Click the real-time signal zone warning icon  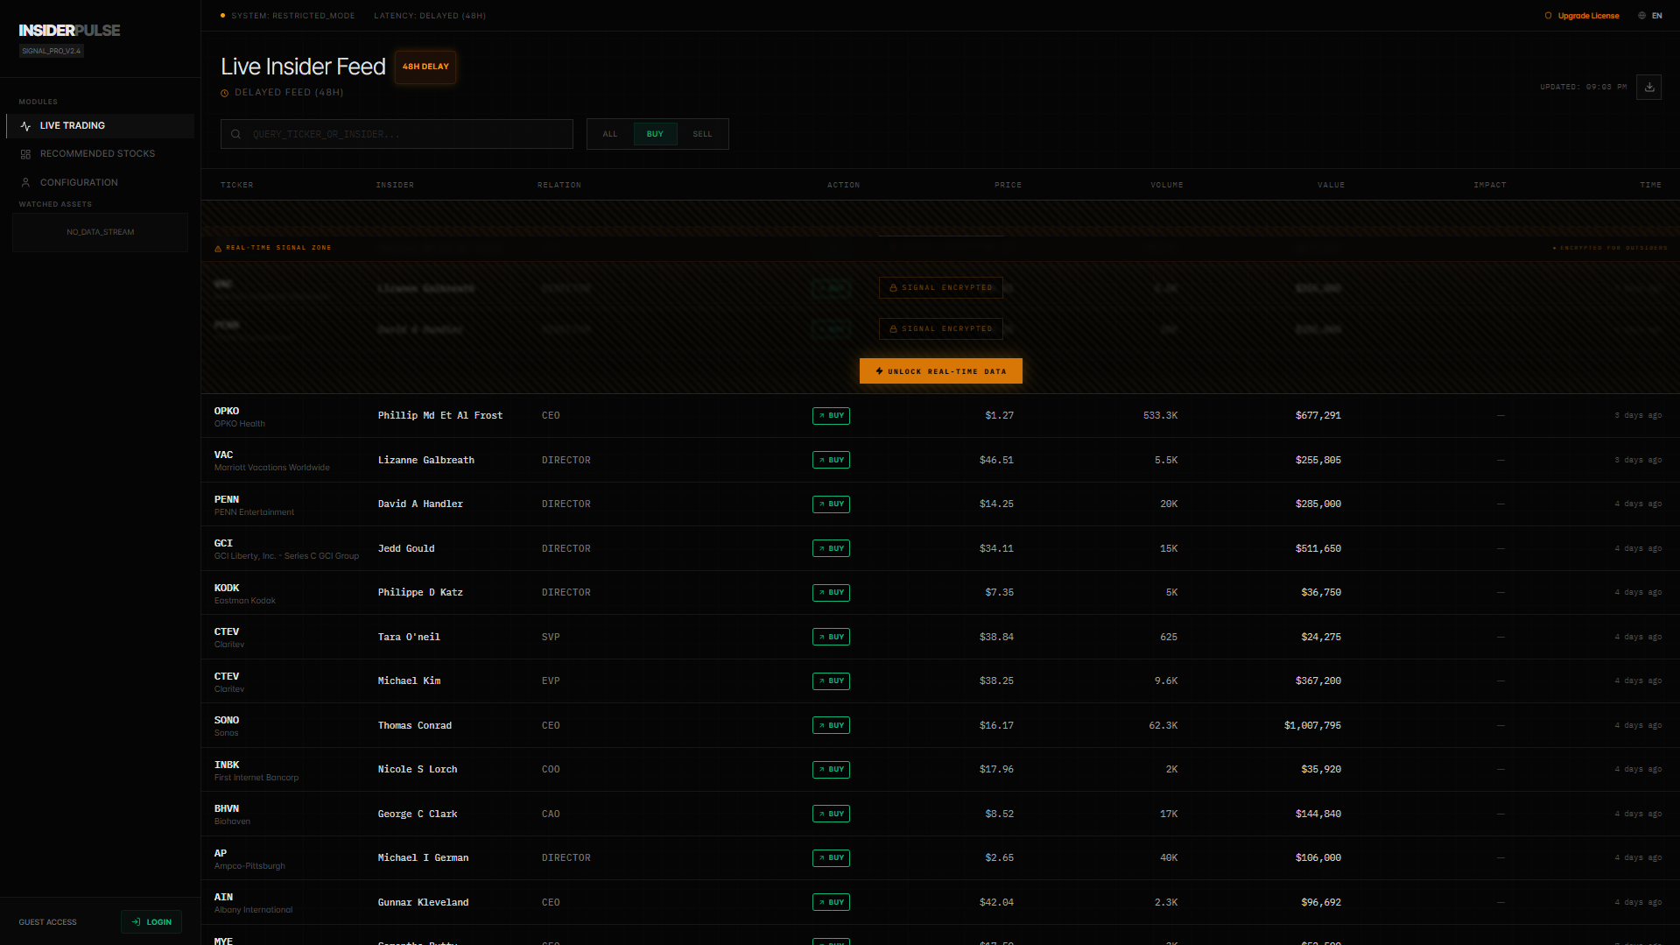click(x=218, y=248)
